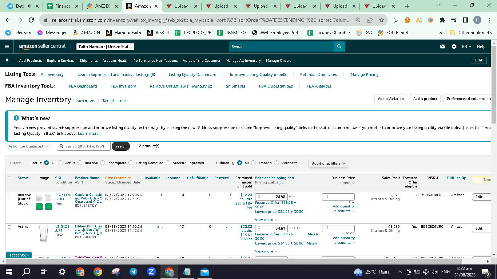
Task: Open Windows Settings from the taskbar
Action: (62, 271)
